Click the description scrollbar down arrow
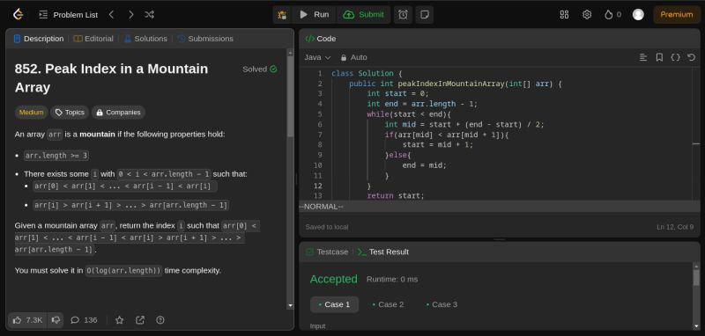 click(290, 305)
